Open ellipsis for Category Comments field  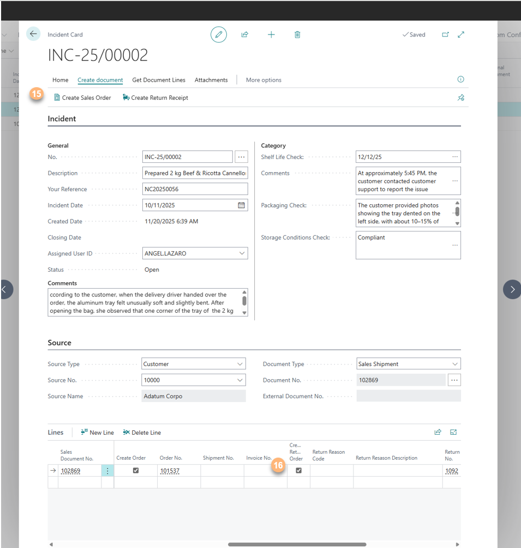click(455, 181)
